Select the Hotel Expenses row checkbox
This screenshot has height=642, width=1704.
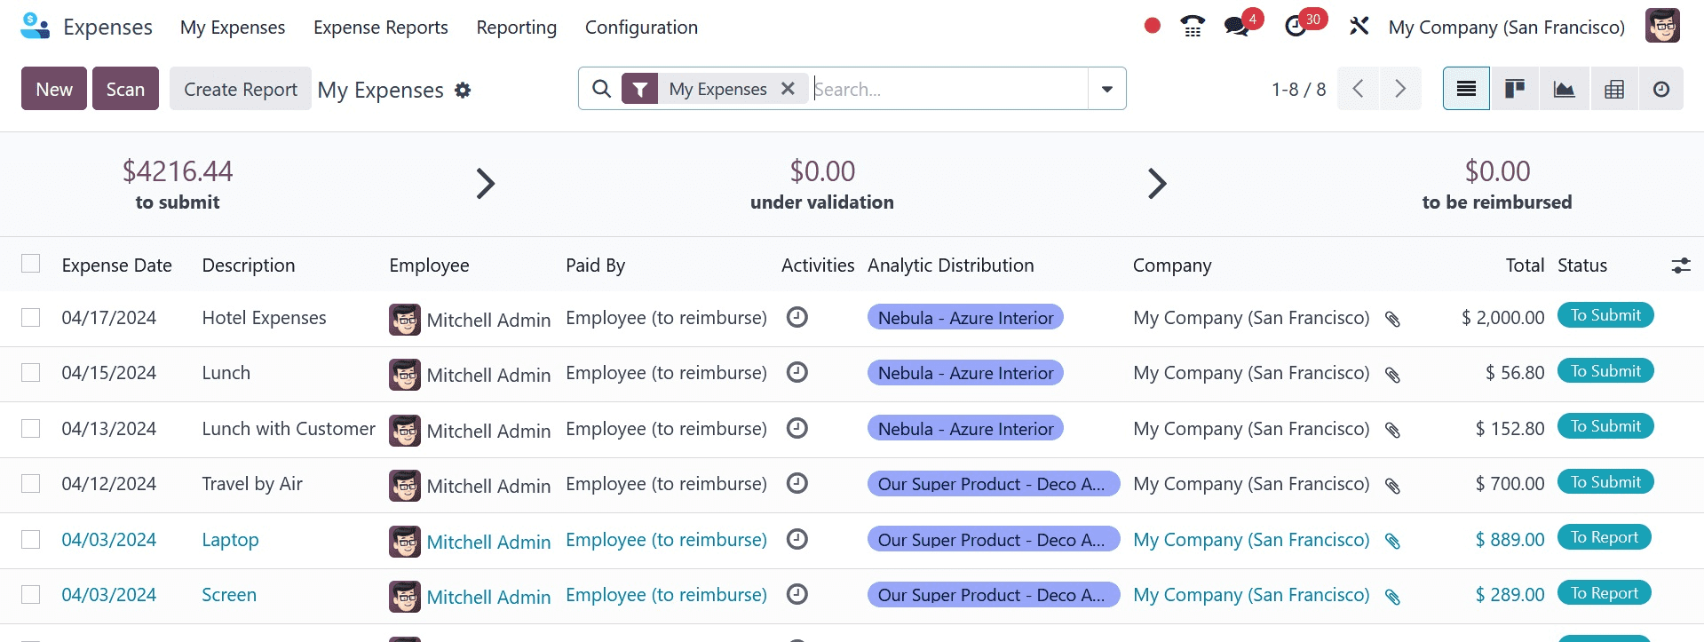pyautogui.click(x=31, y=318)
